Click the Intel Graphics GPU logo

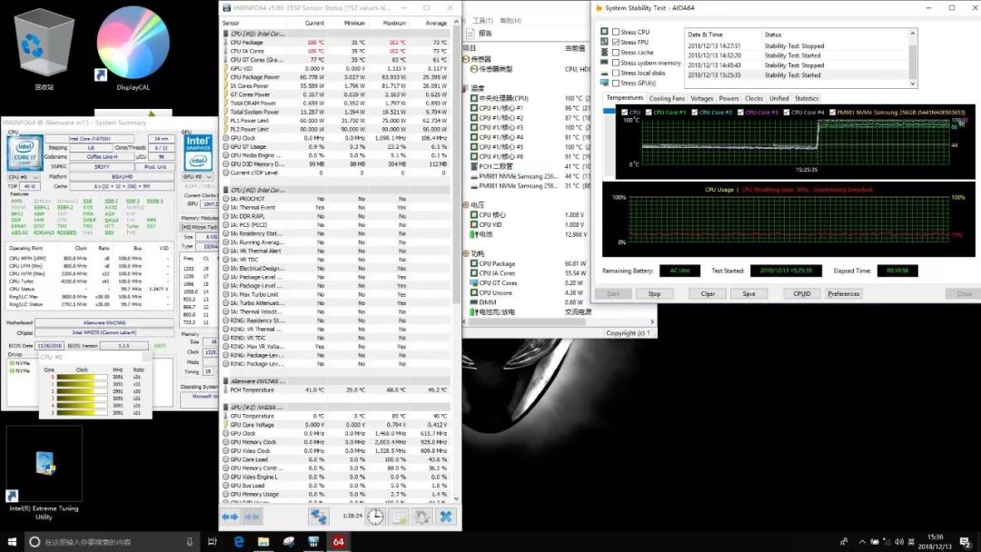(x=198, y=153)
